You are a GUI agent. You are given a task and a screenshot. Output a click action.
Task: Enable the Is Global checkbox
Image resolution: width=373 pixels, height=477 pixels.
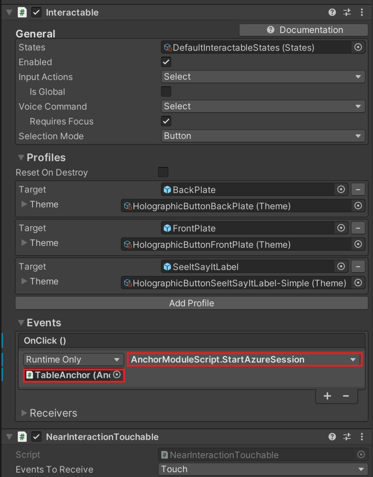166,91
